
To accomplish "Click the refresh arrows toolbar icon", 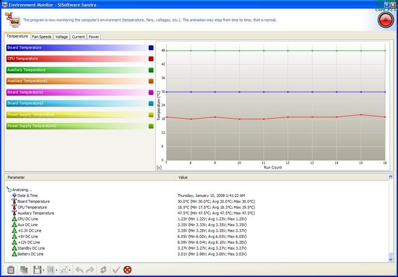I will click(x=103, y=270).
